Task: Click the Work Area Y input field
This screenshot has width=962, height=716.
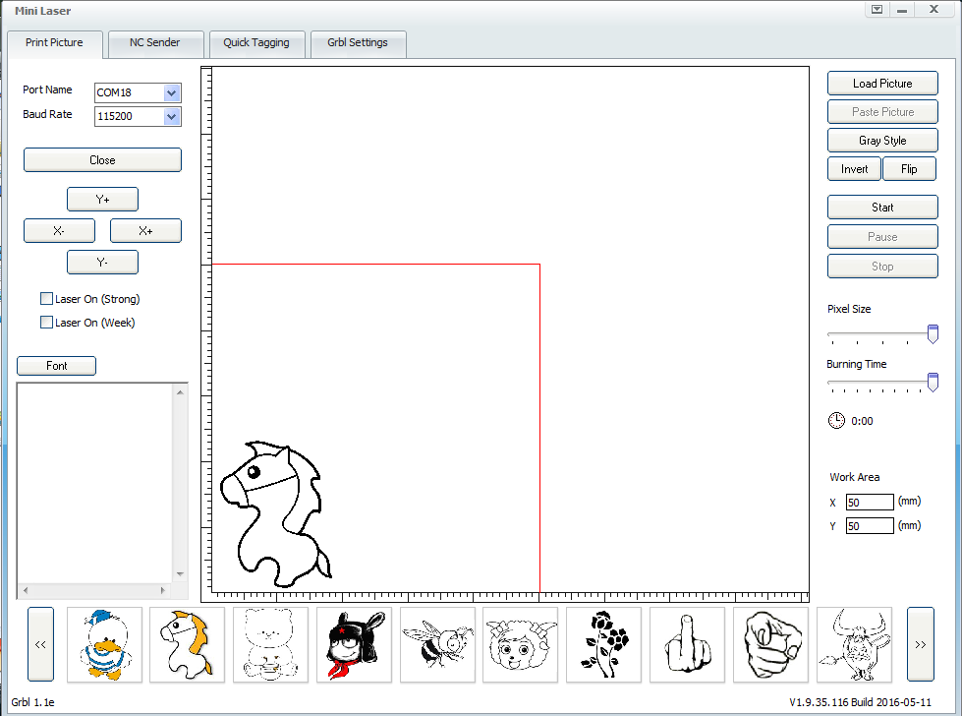Action: click(870, 525)
